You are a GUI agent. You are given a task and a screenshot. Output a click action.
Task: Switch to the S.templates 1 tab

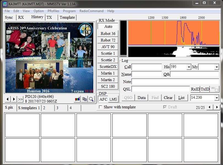[29, 108]
